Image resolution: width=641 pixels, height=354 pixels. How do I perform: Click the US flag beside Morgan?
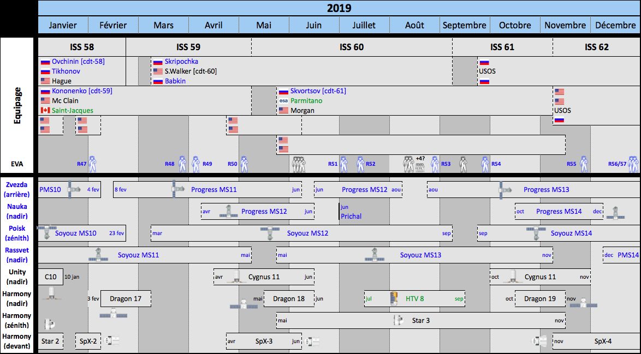click(283, 111)
